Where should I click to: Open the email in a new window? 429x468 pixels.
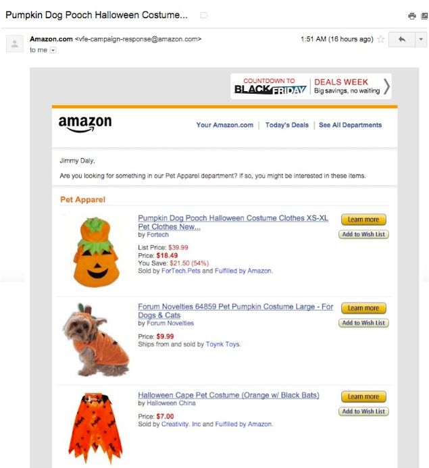[x=424, y=16]
